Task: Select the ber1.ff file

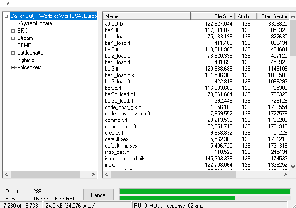Action: [112, 30]
